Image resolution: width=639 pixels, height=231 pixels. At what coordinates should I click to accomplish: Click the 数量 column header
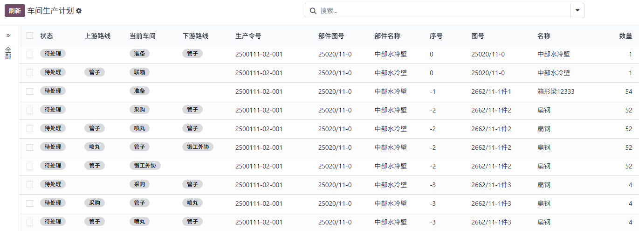625,36
